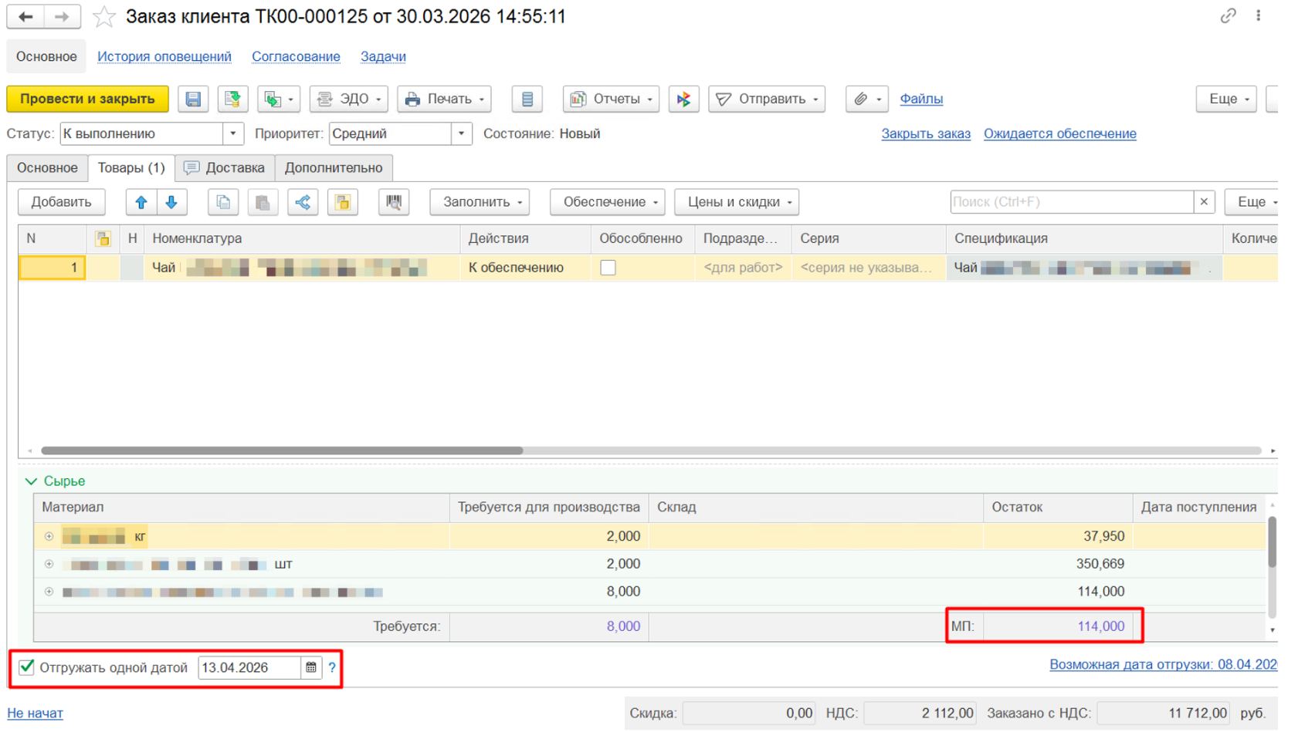This screenshot has width=1315, height=739.
Task: Uncheck Отгружать одной датой
Action: [27, 667]
